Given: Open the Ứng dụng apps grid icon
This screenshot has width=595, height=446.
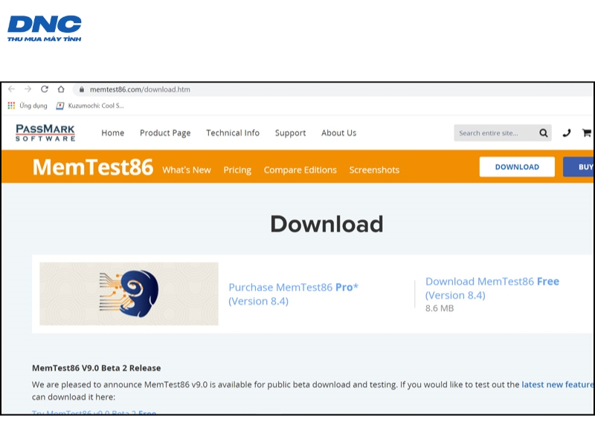Looking at the screenshot, I should point(11,106).
